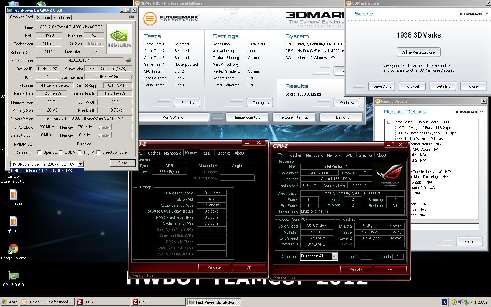Click Close button in GPU-Z window
This screenshot has height=307, width=491.
click(123, 163)
